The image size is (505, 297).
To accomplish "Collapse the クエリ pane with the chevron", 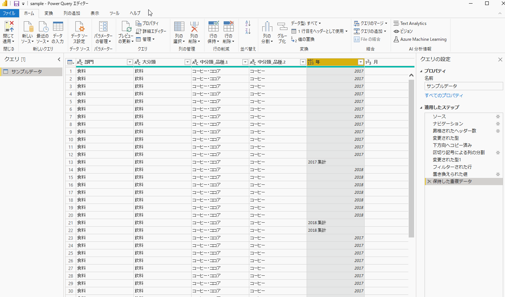I will (x=59, y=59).
